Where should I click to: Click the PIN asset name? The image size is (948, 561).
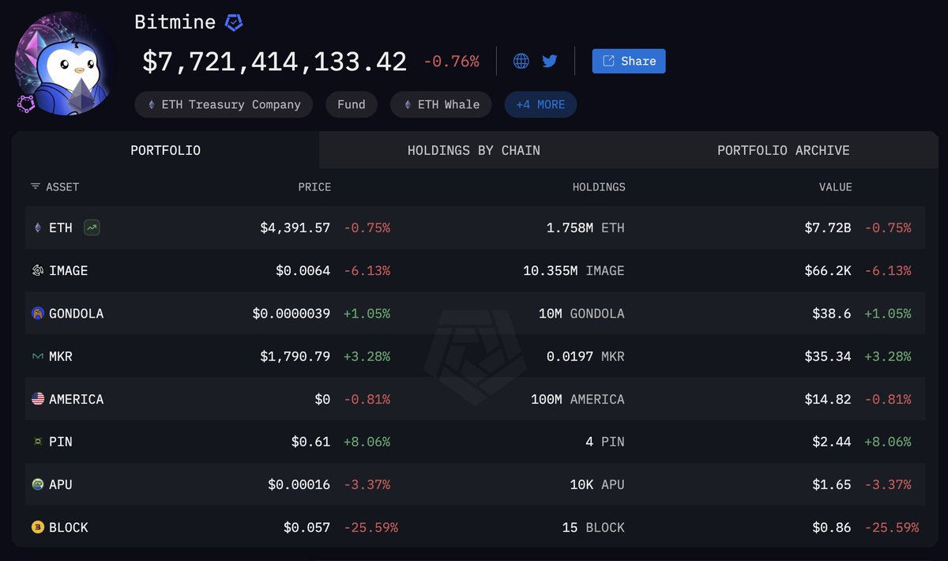(x=61, y=442)
